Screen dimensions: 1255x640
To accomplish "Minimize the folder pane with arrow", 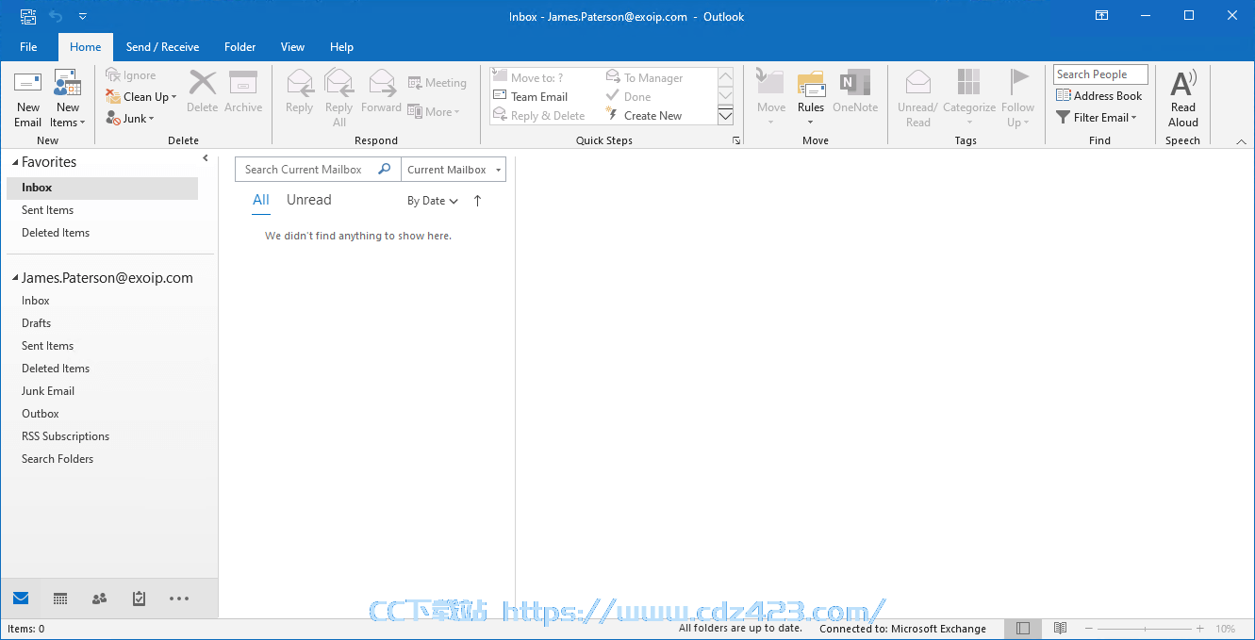I will click(x=206, y=158).
